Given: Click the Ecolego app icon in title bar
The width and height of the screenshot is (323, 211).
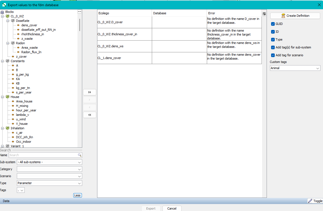Looking at the screenshot, I should [x=4, y=5].
